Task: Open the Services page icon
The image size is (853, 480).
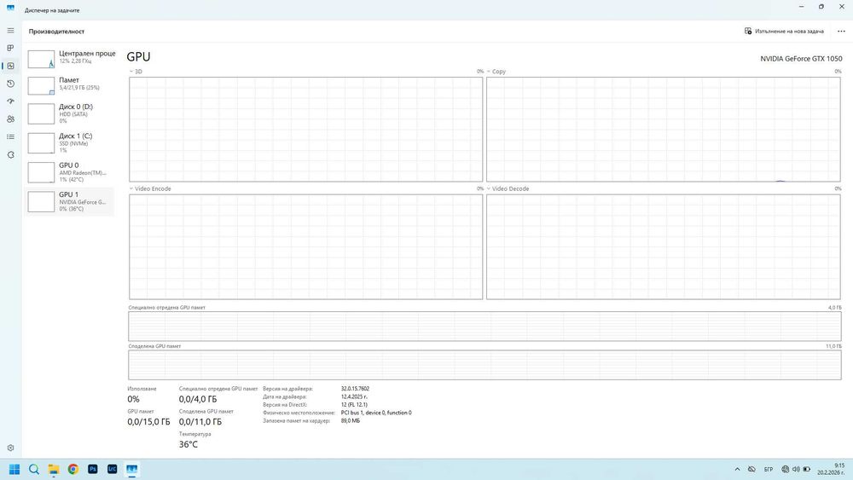Action: click(x=10, y=155)
